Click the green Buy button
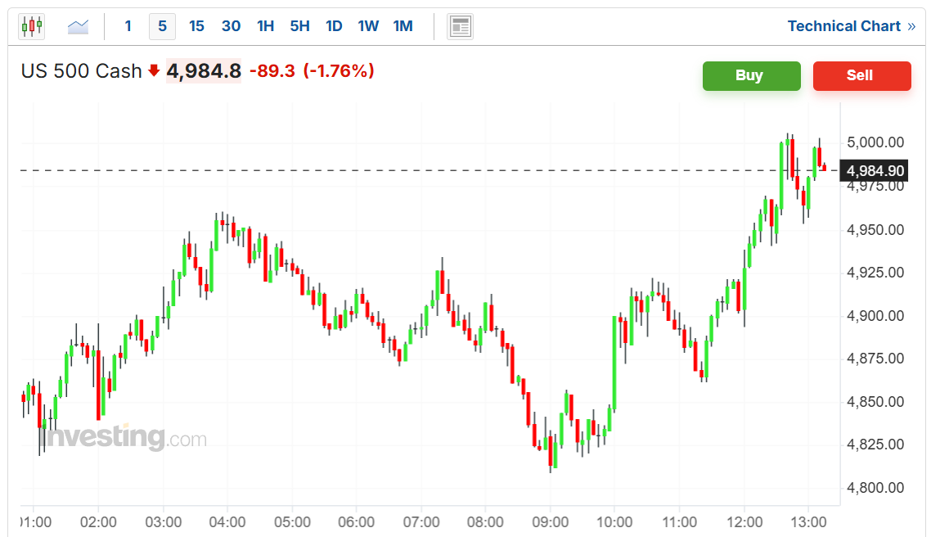This screenshot has height=537, width=931. pos(752,76)
